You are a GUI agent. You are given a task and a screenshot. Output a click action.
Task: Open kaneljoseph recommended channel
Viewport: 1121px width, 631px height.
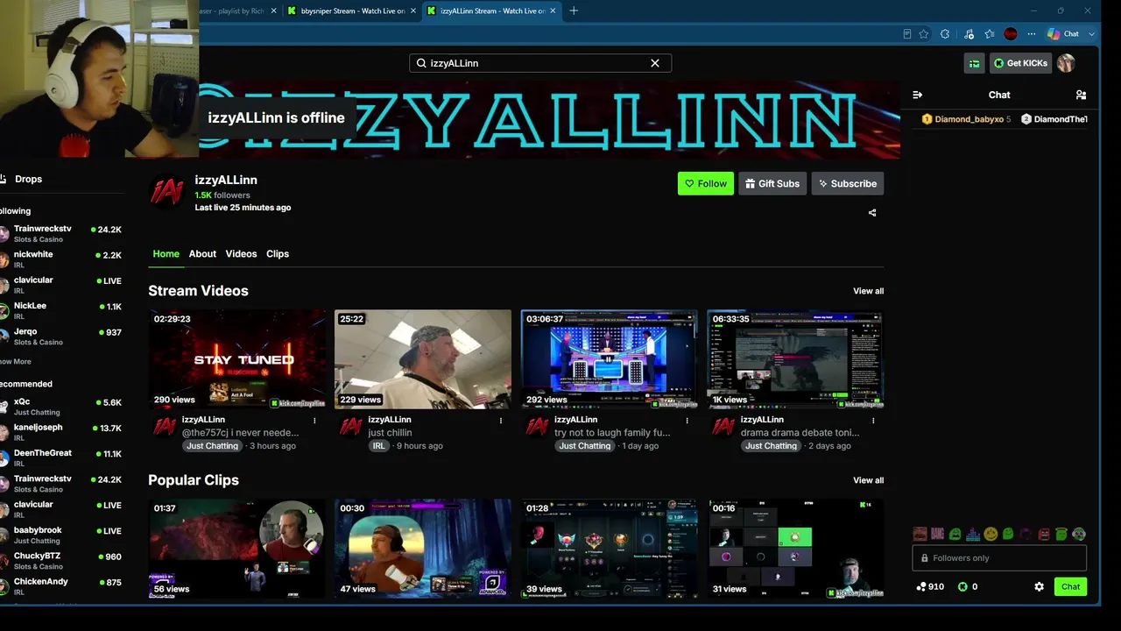tap(61, 432)
